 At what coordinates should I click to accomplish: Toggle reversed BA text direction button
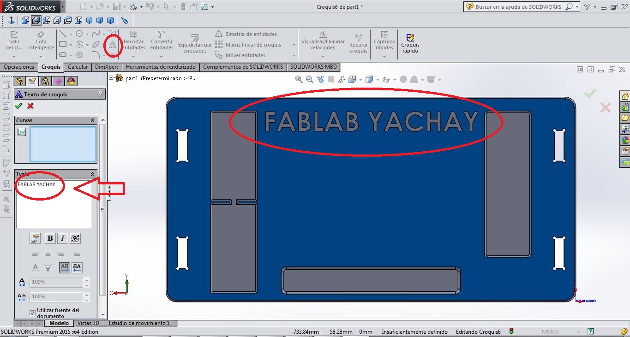click(77, 267)
